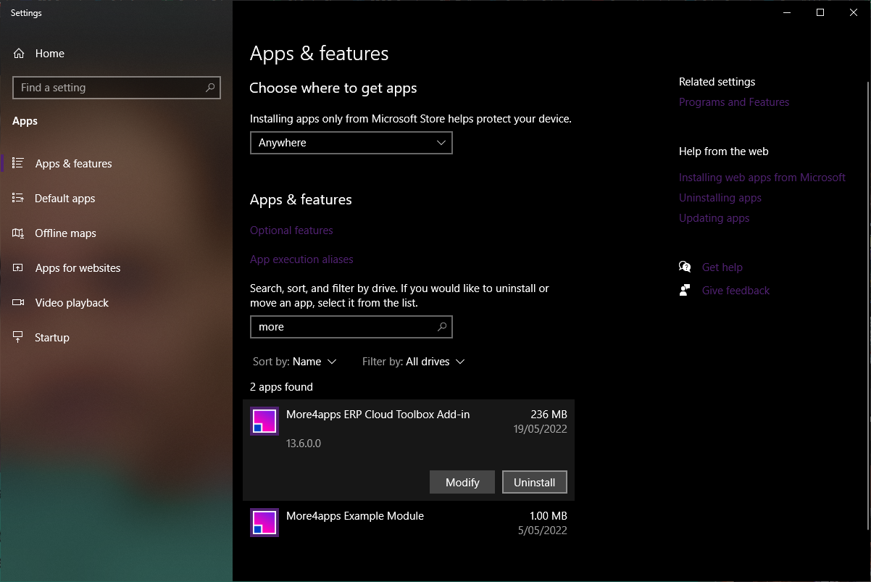Select the Apps for websites icon
Screen dimensions: 871x582
coord(18,268)
